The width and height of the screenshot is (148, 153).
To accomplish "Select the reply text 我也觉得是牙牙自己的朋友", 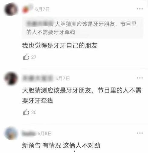I will [60, 46].
